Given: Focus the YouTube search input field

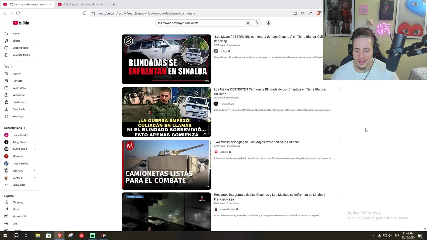Looking at the screenshot, I should pyautogui.click(x=201, y=23).
